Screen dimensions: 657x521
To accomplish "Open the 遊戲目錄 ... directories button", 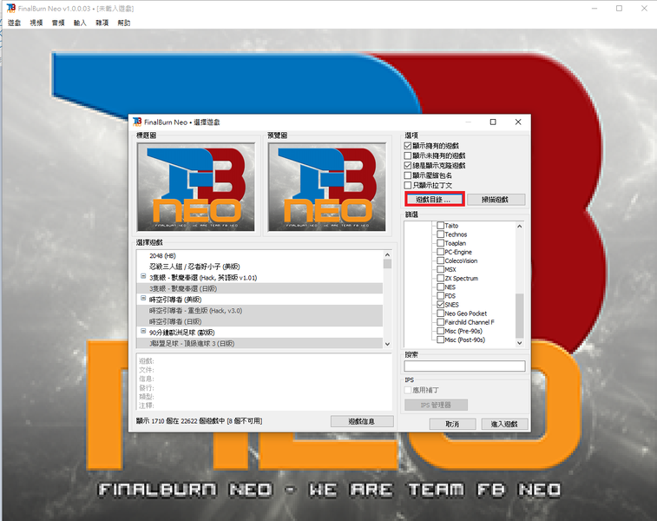I will [x=435, y=200].
